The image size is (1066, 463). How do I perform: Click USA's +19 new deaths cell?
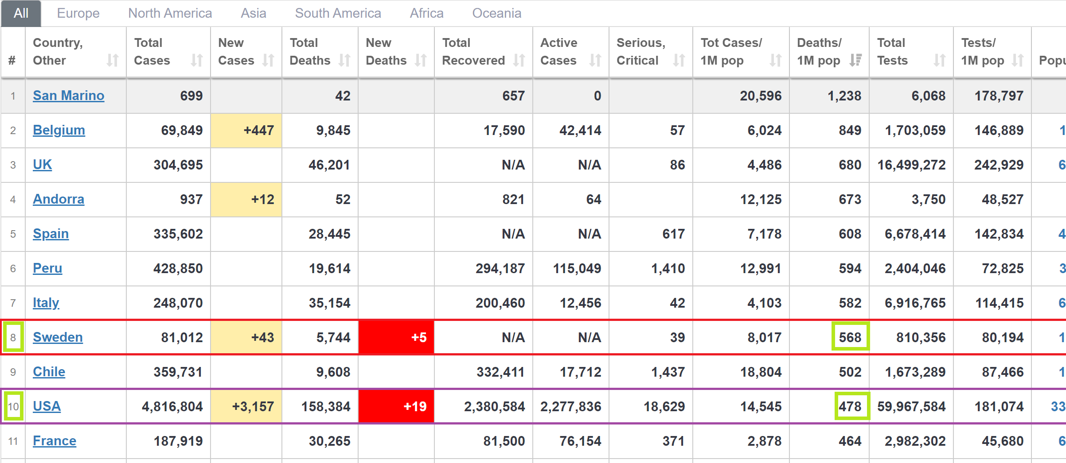pyautogui.click(x=396, y=406)
